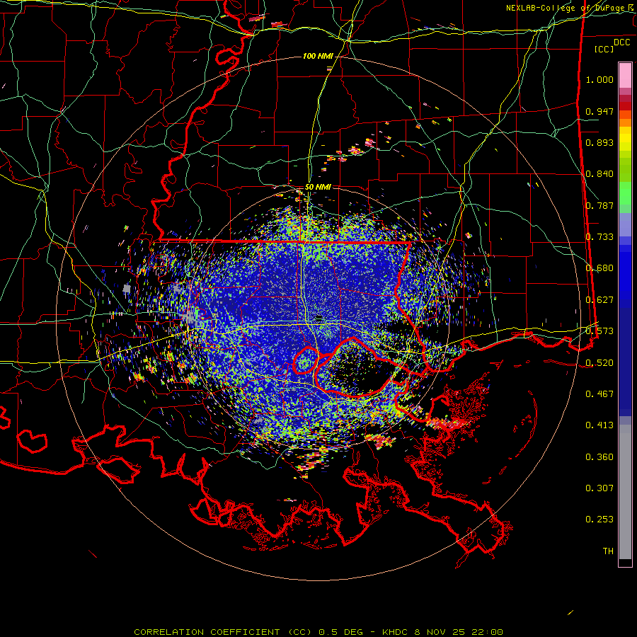Image resolution: width=637 pixels, height=637 pixels.
Task: Click the 0.680 scale value
Action: tap(599, 268)
